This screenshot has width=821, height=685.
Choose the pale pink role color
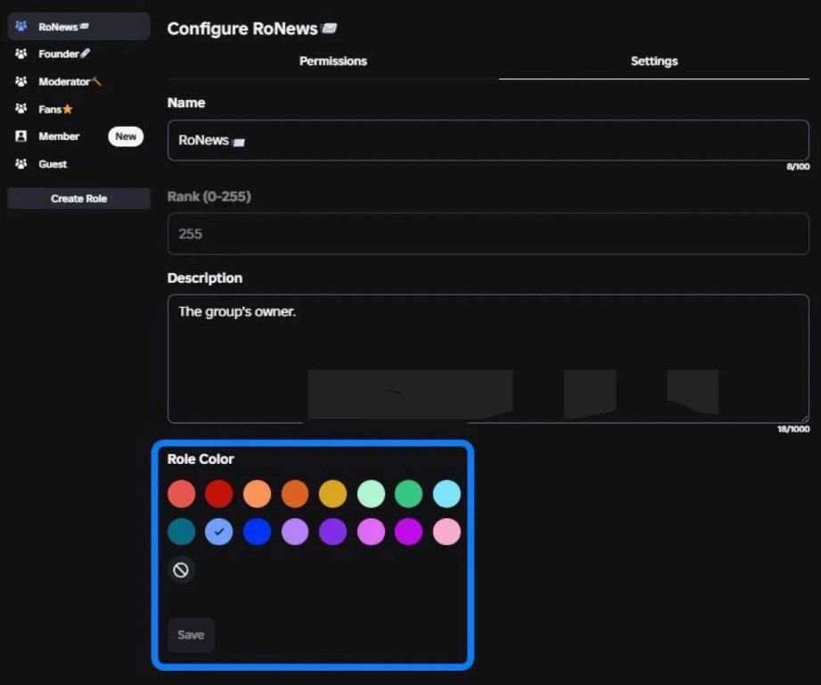pyautogui.click(x=447, y=532)
